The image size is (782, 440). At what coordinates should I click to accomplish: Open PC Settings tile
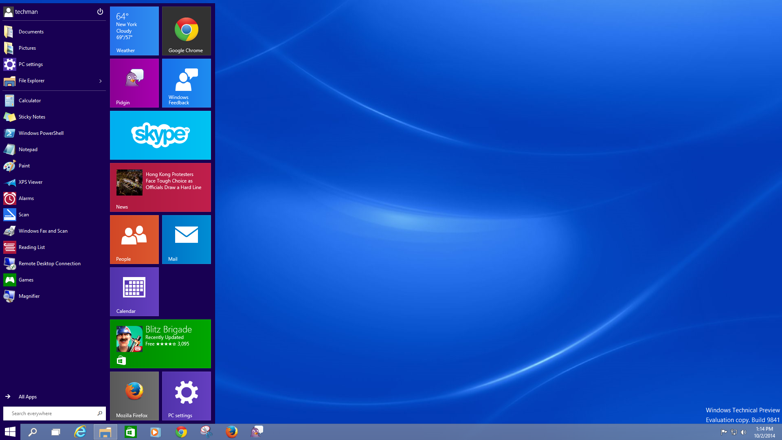pos(187,395)
